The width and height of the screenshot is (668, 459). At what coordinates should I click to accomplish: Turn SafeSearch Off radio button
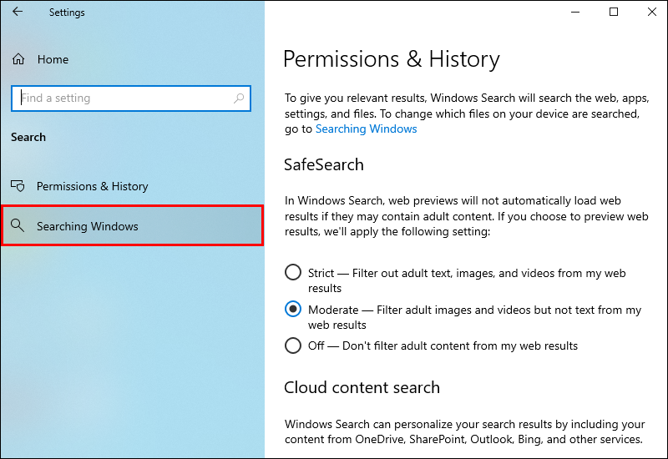pos(293,346)
